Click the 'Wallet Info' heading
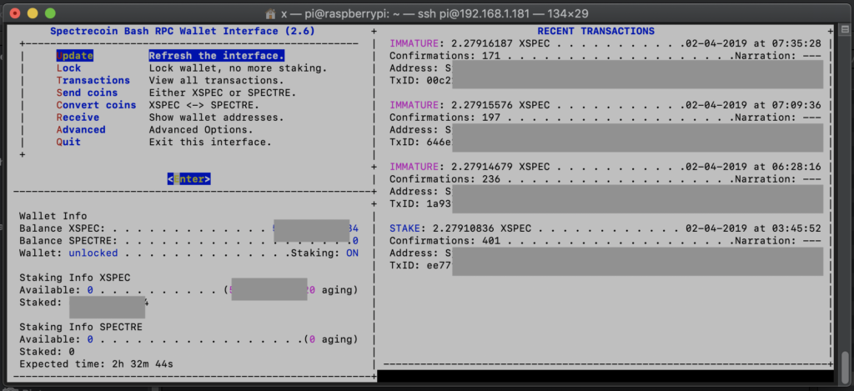Viewport: 854px width, 391px height. click(x=53, y=216)
